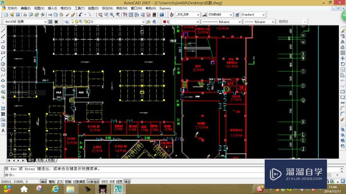Select the multiline Text tool 'A'
The width and height of the screenshot is (346, 194).
tap(3, 131)
